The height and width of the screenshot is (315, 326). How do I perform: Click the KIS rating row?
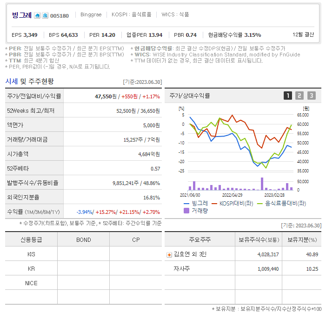pos(83,254)
